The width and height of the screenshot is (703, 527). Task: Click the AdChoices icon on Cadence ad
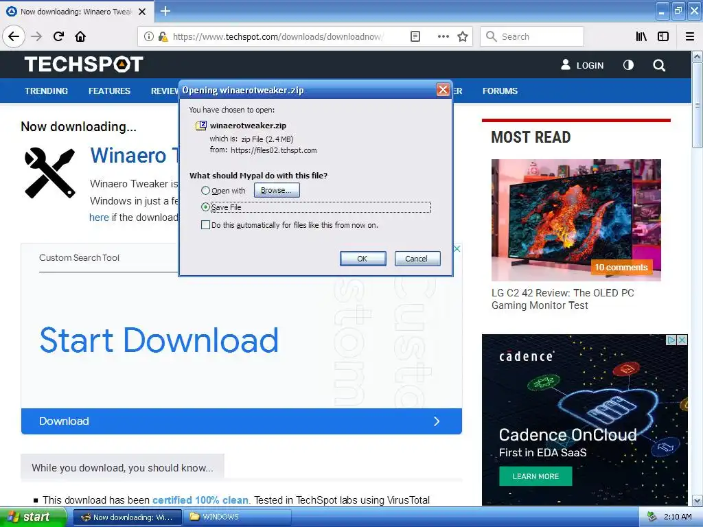tap(671, 340)
